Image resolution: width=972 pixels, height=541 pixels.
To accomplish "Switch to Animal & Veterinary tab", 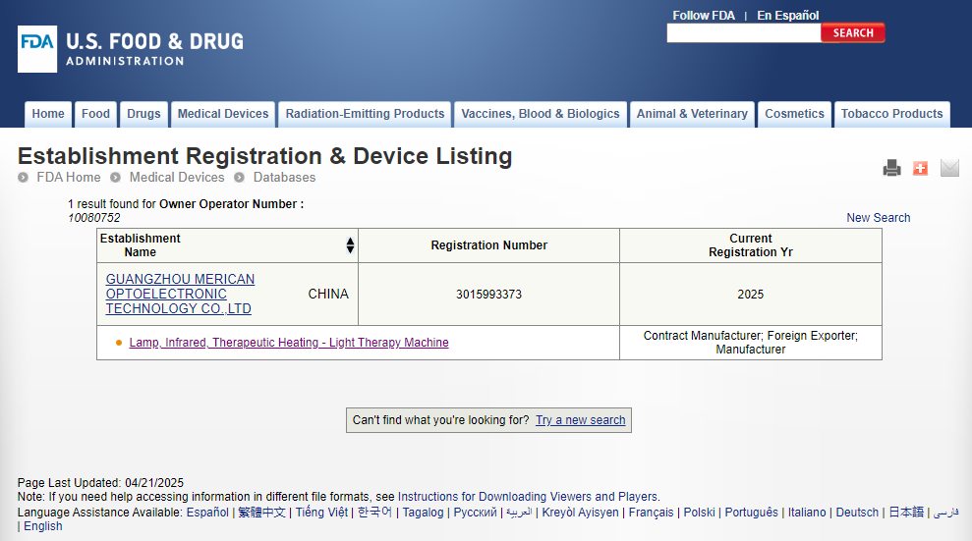I will coord(693,114).
